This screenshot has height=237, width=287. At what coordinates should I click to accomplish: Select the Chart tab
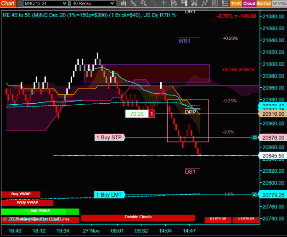pos(8,3)
